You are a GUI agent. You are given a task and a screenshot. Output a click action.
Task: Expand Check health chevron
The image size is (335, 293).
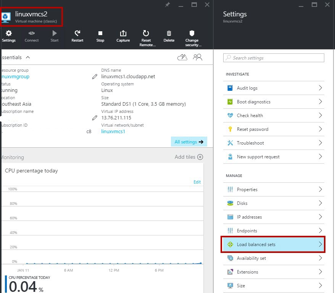[320, 115]
